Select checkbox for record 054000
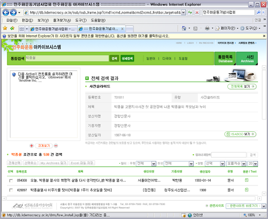268x219 pixels. [x=11, y=180]
